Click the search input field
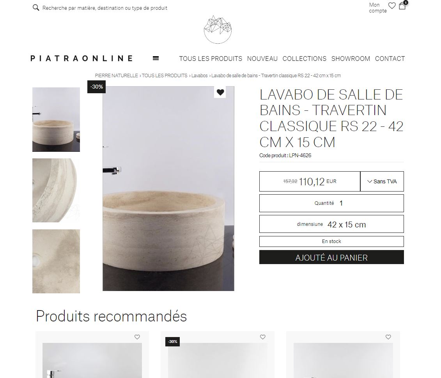The width and height of the screenshot is (441, 378). coord(104,8)
